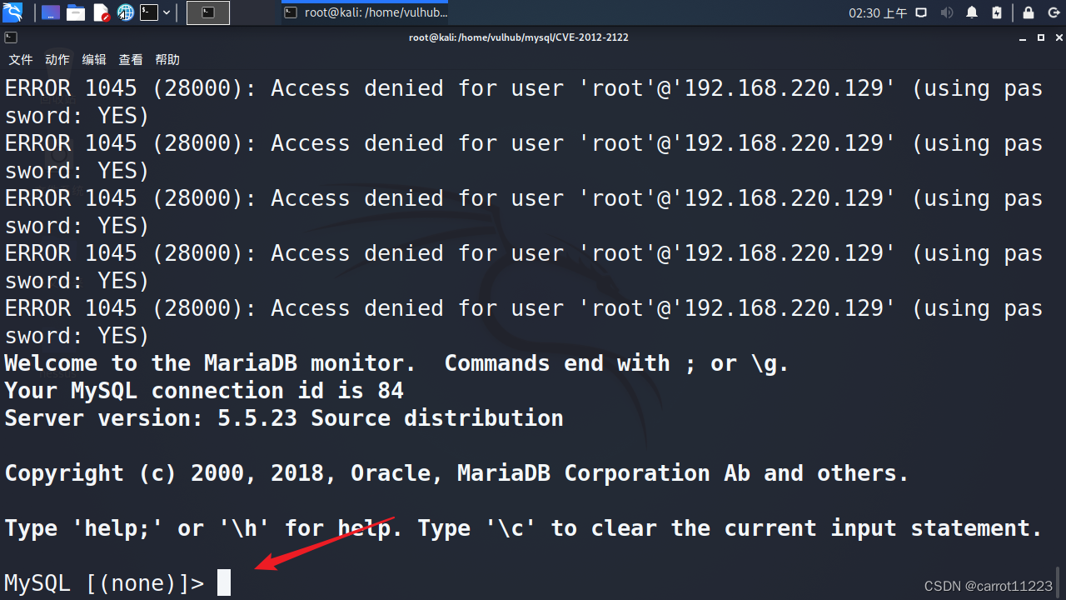This screenshot has height=600, width=1066.
Task: Click the purple application icon in the taskbar
Action: pyautogui.click(x=50, y=12)
